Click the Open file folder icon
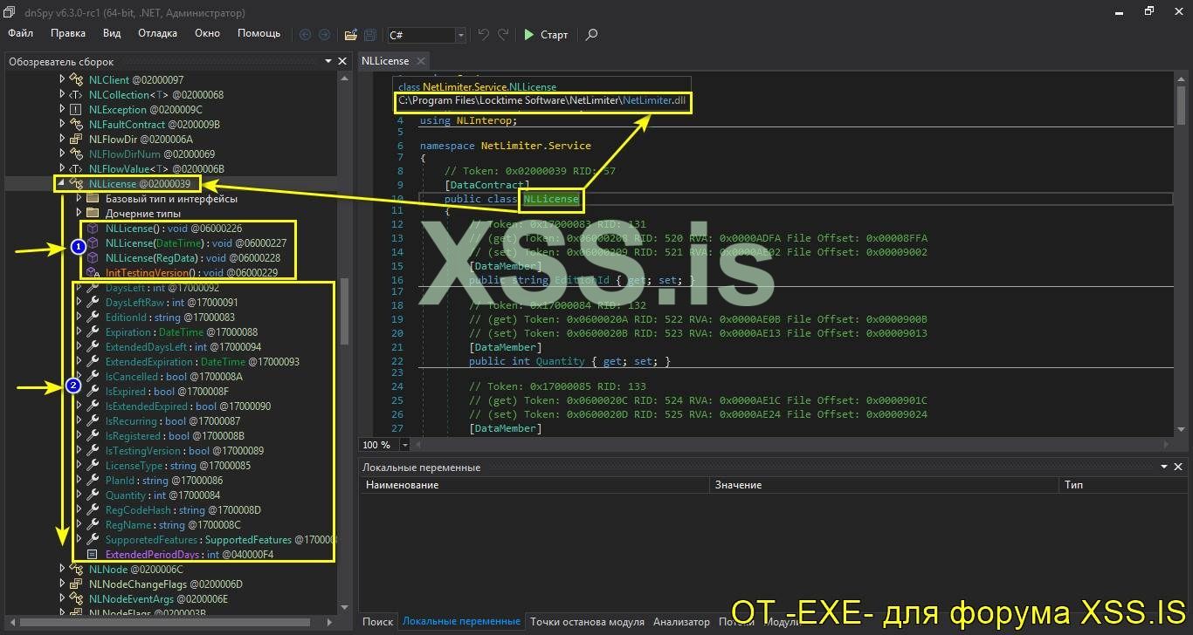Screen dimensions: 1193x635 tap(350, 35)
